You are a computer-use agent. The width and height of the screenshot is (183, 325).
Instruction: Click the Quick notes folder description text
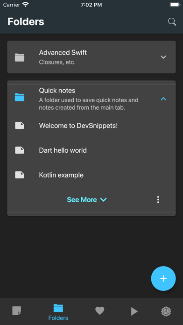(89, 104)
